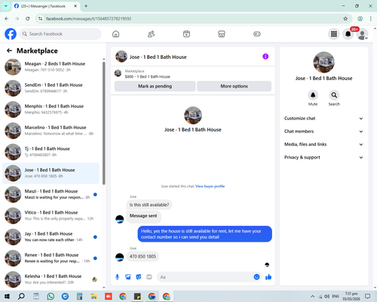Click the 470 850 1805 message bubble
This screenshot has height=302, width=377.
click(x=143, y=257)
